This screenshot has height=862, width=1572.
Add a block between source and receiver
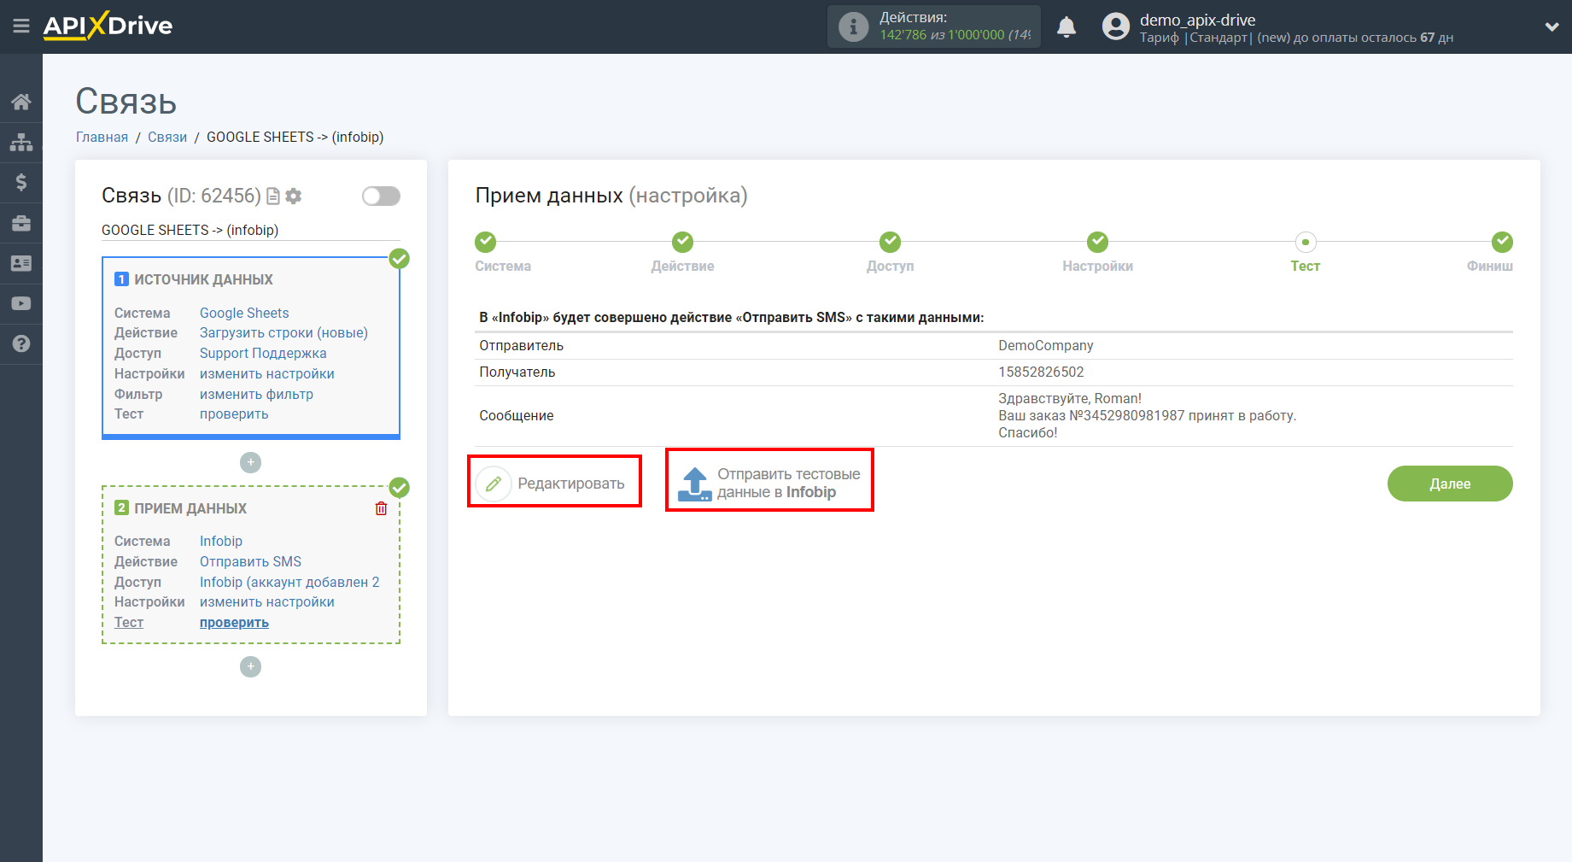(x=250, y=462)
